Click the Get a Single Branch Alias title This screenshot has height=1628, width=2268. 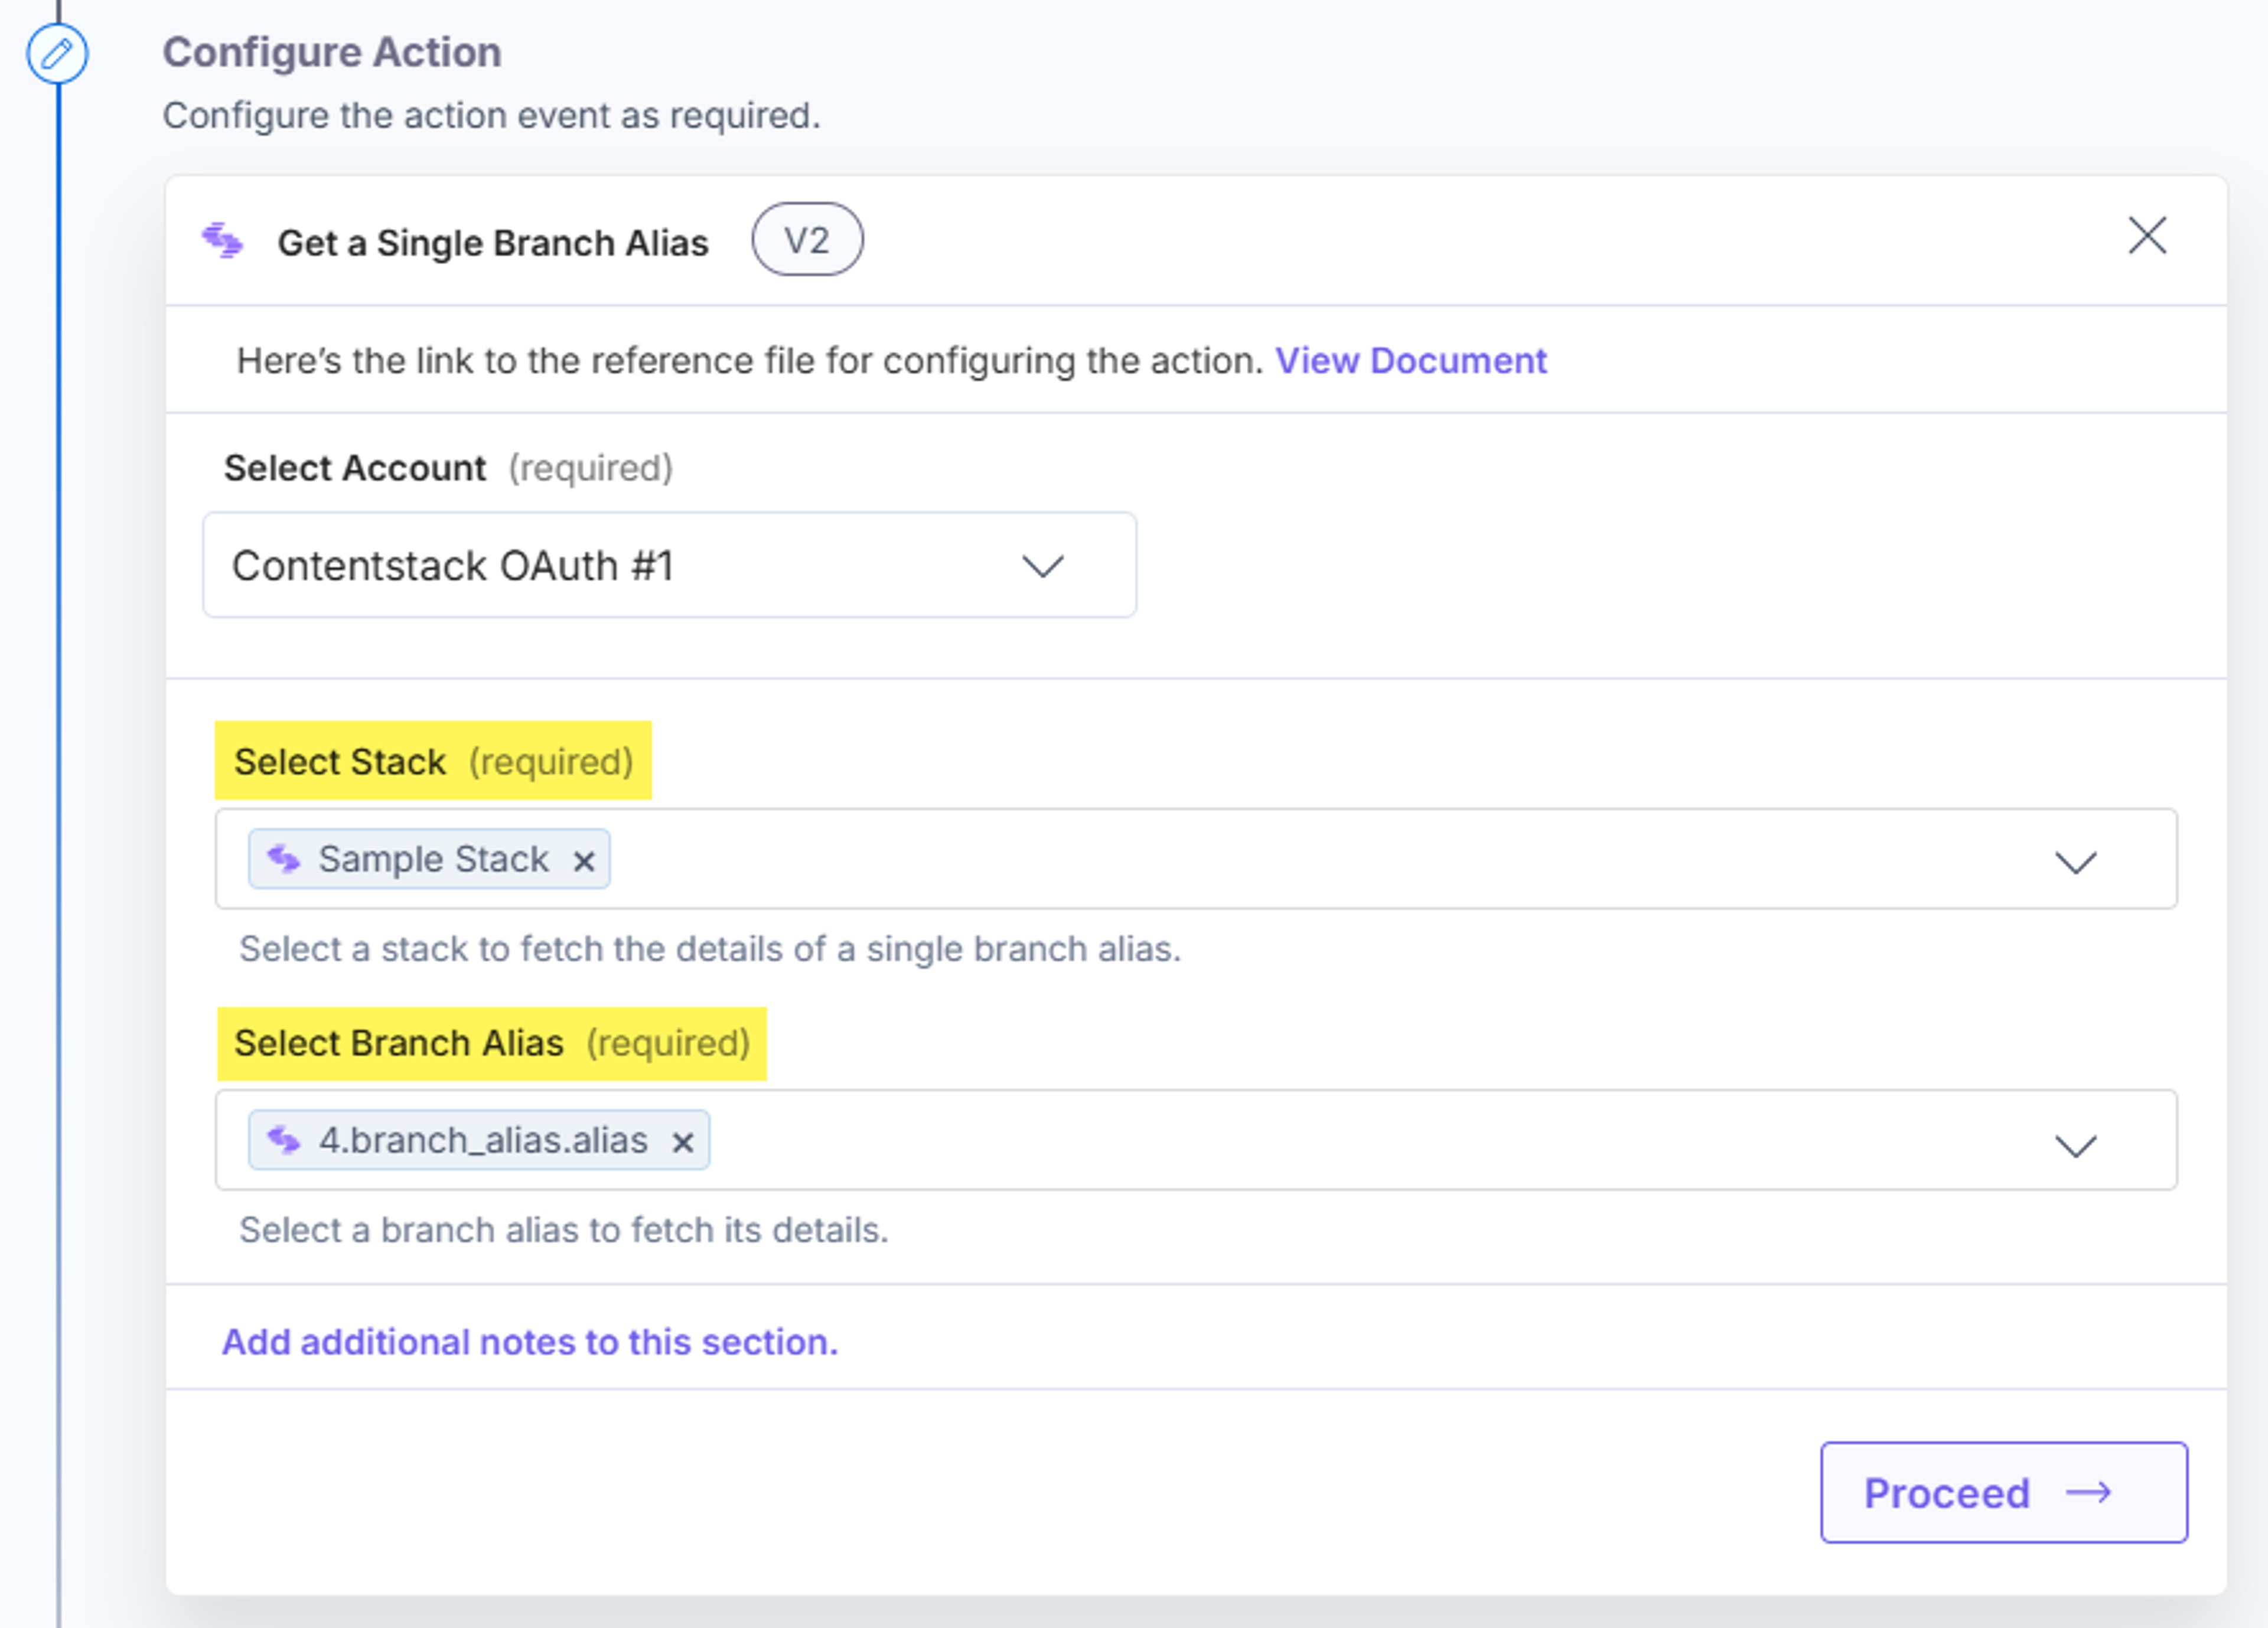(493, 243)
